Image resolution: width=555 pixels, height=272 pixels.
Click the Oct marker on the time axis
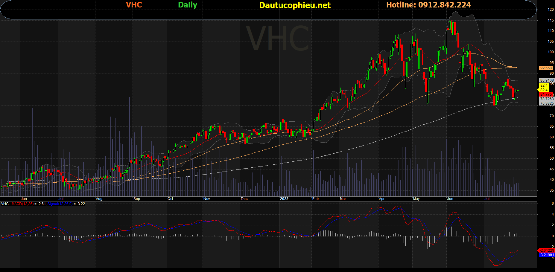click(x=170, y=199)
